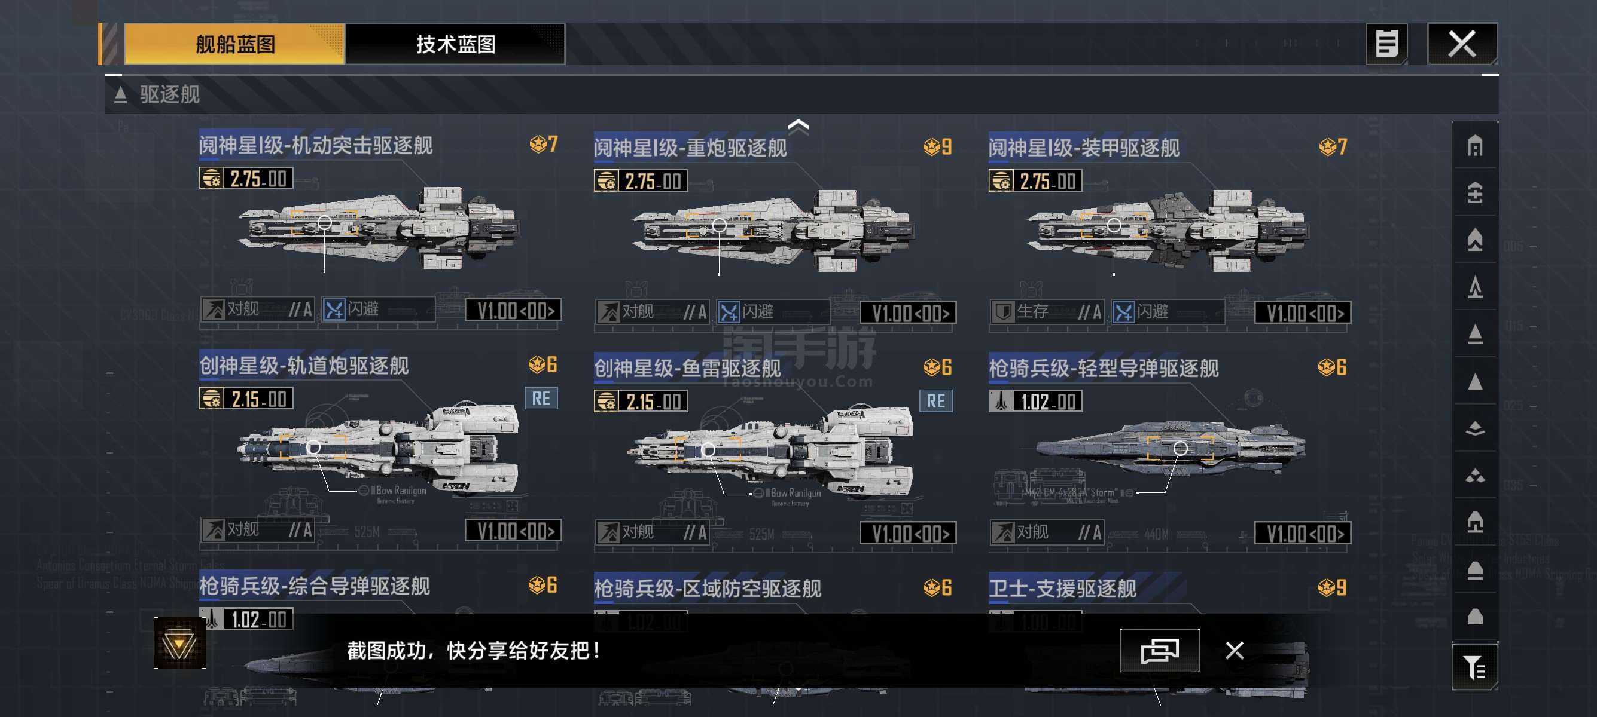This screenshot has width=1597, height=717.
Task: Open 枪骑兵级-轻型导弹驱逐舰 blueprint title
Action: (1104, 369)
